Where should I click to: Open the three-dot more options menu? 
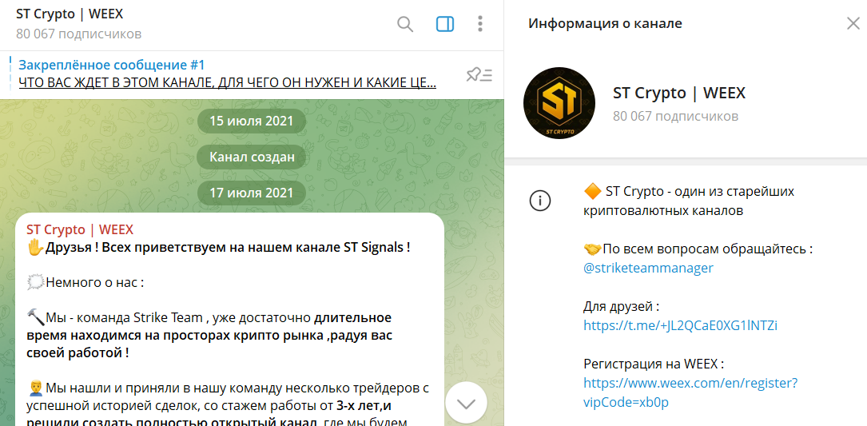pos(480,24)
